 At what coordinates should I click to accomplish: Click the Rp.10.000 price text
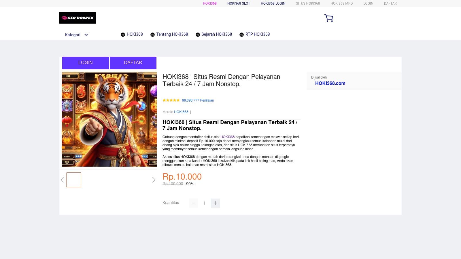[182, 177]
